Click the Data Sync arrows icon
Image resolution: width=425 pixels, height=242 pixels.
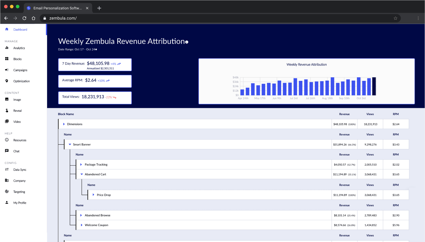7,169
